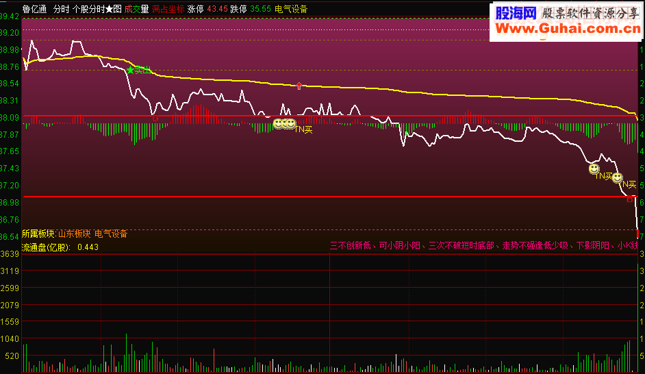Click the 39.20 price axis label
645x374 pixels.
click(x=10, y=33)
